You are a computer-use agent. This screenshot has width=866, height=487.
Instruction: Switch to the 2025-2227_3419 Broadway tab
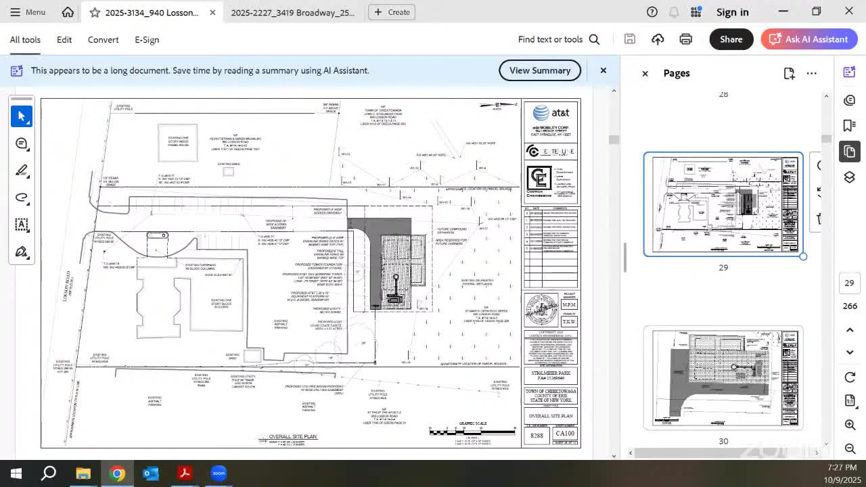tap(292, 12)
